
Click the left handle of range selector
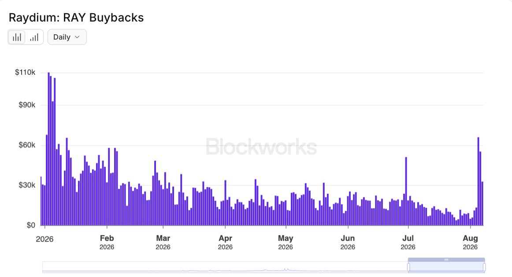pos(408,267)
